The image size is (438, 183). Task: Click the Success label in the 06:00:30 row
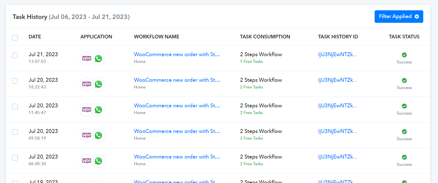click(404, 164)
